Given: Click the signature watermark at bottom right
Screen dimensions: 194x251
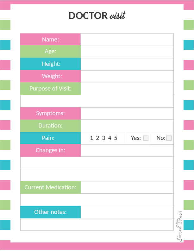Looking at the screenshot, I should click(x=179, y=226).
